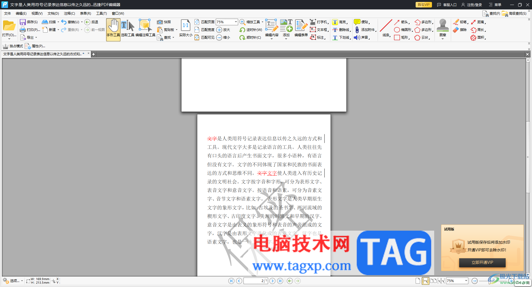
Task: Expand the 撤销(U) history arrow
Action: click(x=82, y=22)
